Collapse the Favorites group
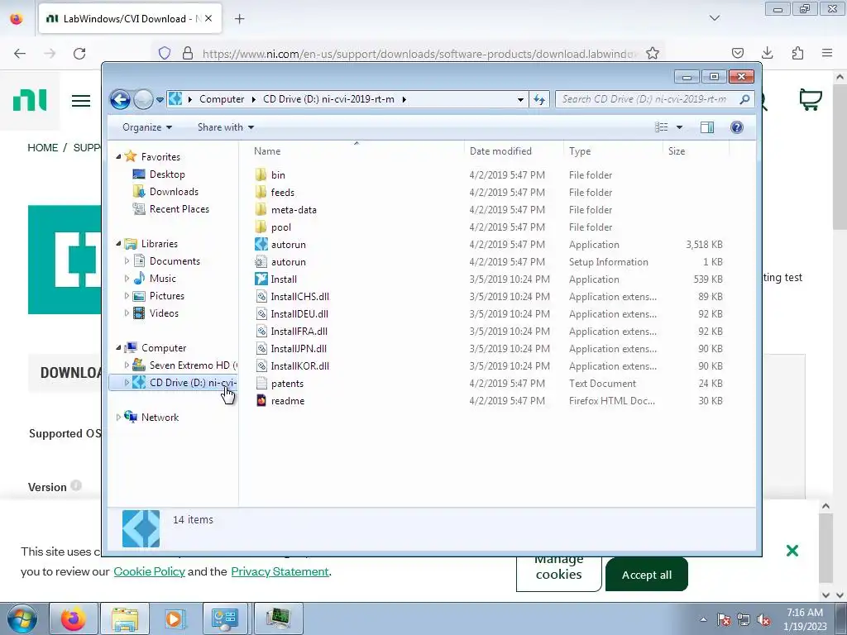This screenshot has height=635, width=847. tap(118, 156)
